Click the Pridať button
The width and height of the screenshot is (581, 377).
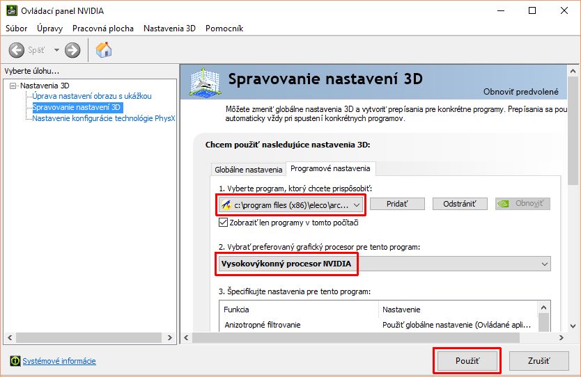point(397,204)
